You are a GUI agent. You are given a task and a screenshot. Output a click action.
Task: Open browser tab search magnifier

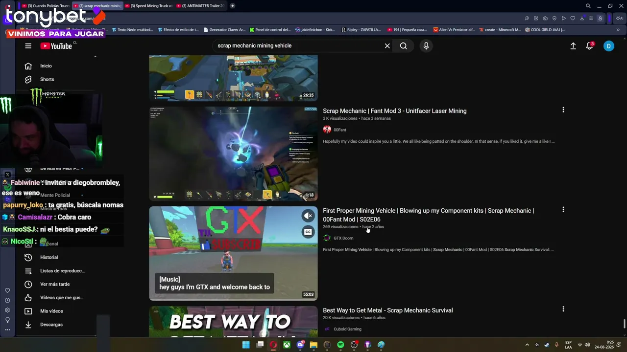[x=588, y=6]
